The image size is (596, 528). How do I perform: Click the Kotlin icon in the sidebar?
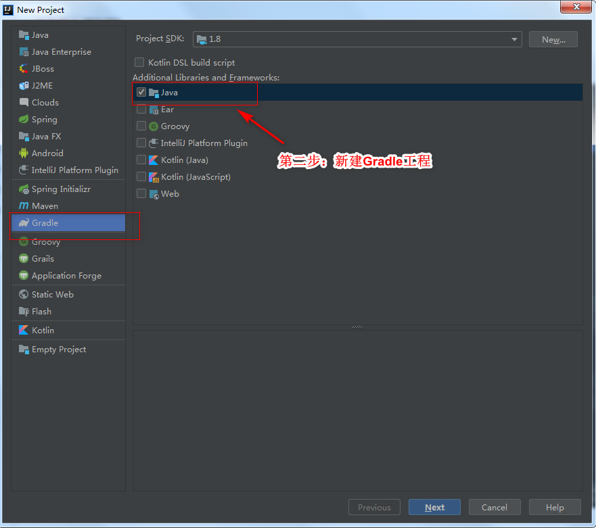click(x=24, y=330)
